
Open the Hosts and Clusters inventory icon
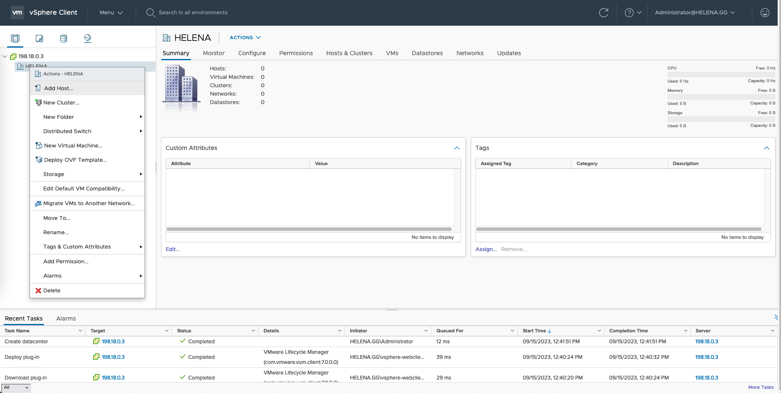(15, 38)
